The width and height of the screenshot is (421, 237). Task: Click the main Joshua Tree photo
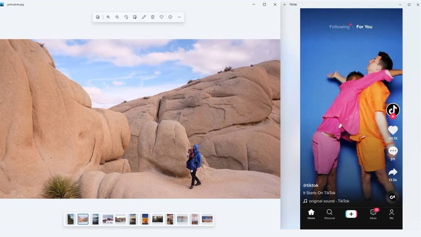pyautogui.click(x=140, y=119)
